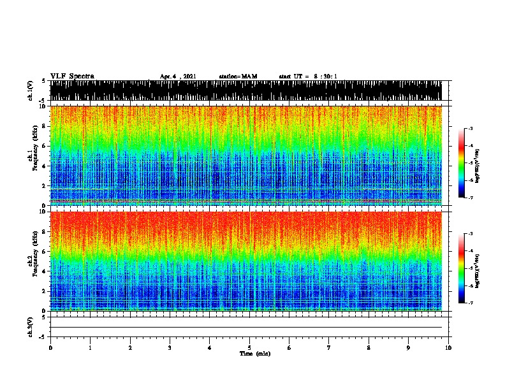Click the ch.1 colorbar log(PSD) units label
This screenshot has height=390, width=505.
pyautogui.click(x=478, y=166)
